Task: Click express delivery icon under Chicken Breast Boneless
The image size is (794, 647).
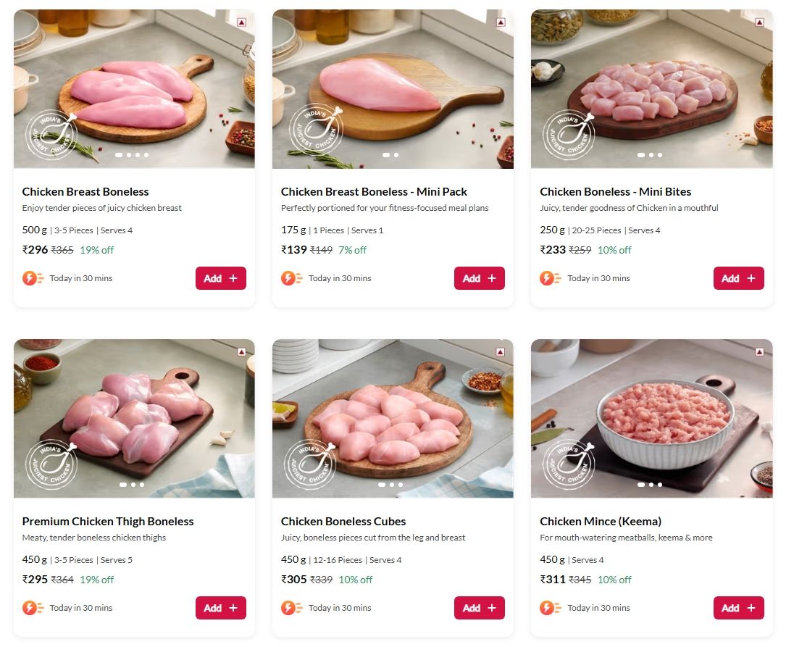Action: [33, 278]
